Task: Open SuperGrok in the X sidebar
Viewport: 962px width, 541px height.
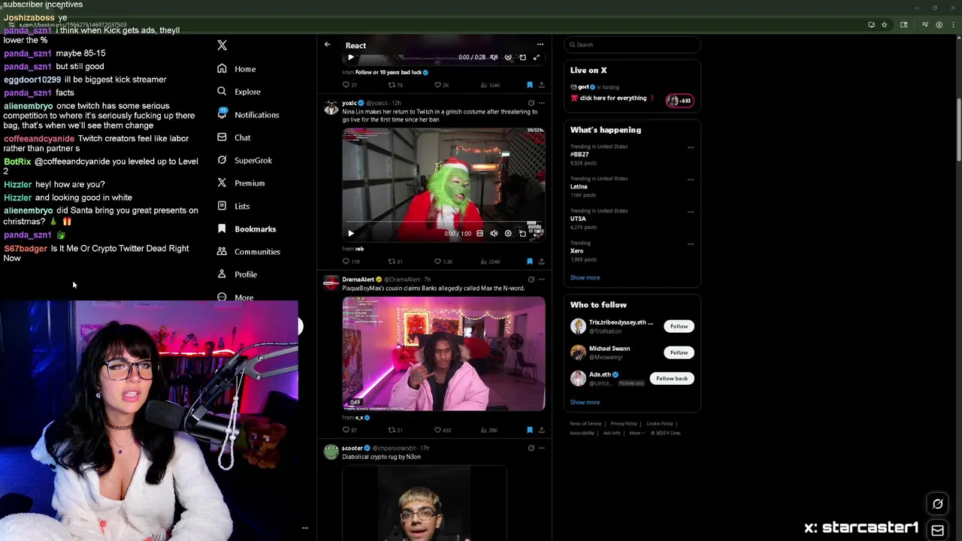Action: click(x=244, y=160)
